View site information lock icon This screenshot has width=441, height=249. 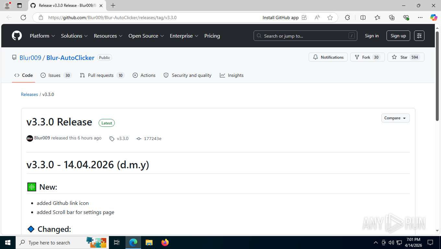click(x=41, y=18)
